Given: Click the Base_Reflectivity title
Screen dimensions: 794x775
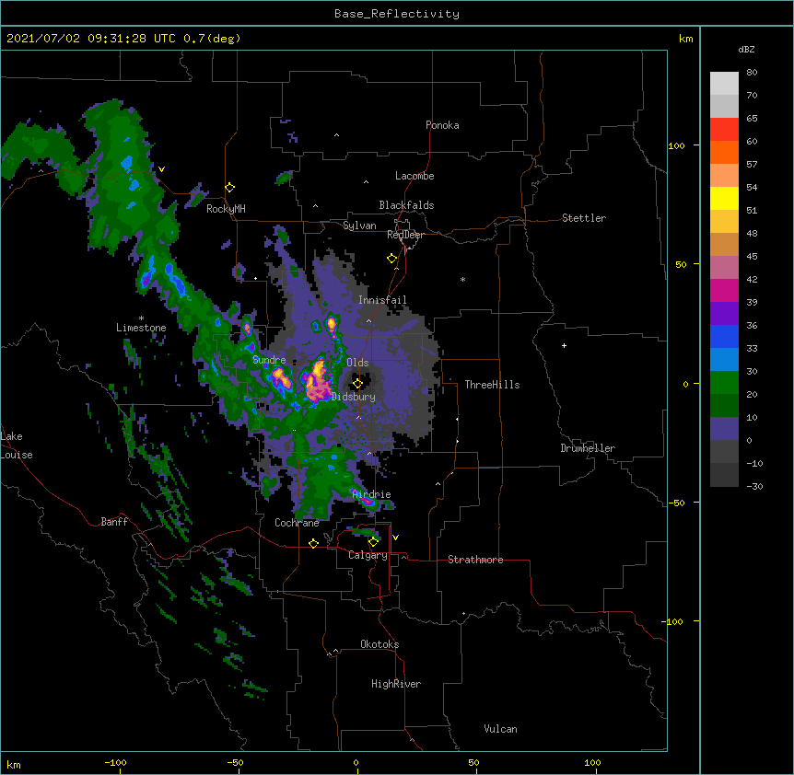Looking at the screenshot, I should (396, 14).
